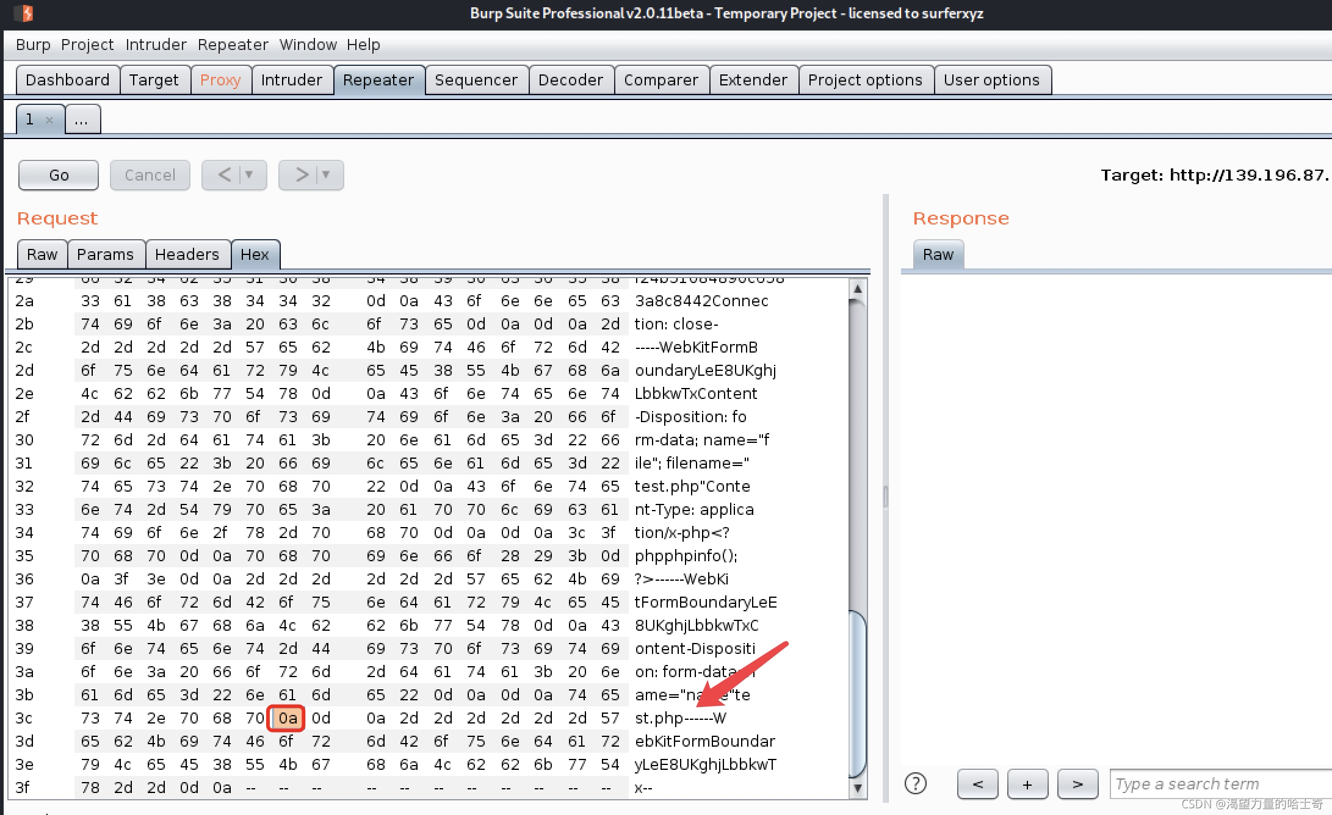Image resolution: width=1332 pixels, height=815 pixels.
Task: Click the hex editor vertical scrollbar thumb
Action: pos(858,694)
